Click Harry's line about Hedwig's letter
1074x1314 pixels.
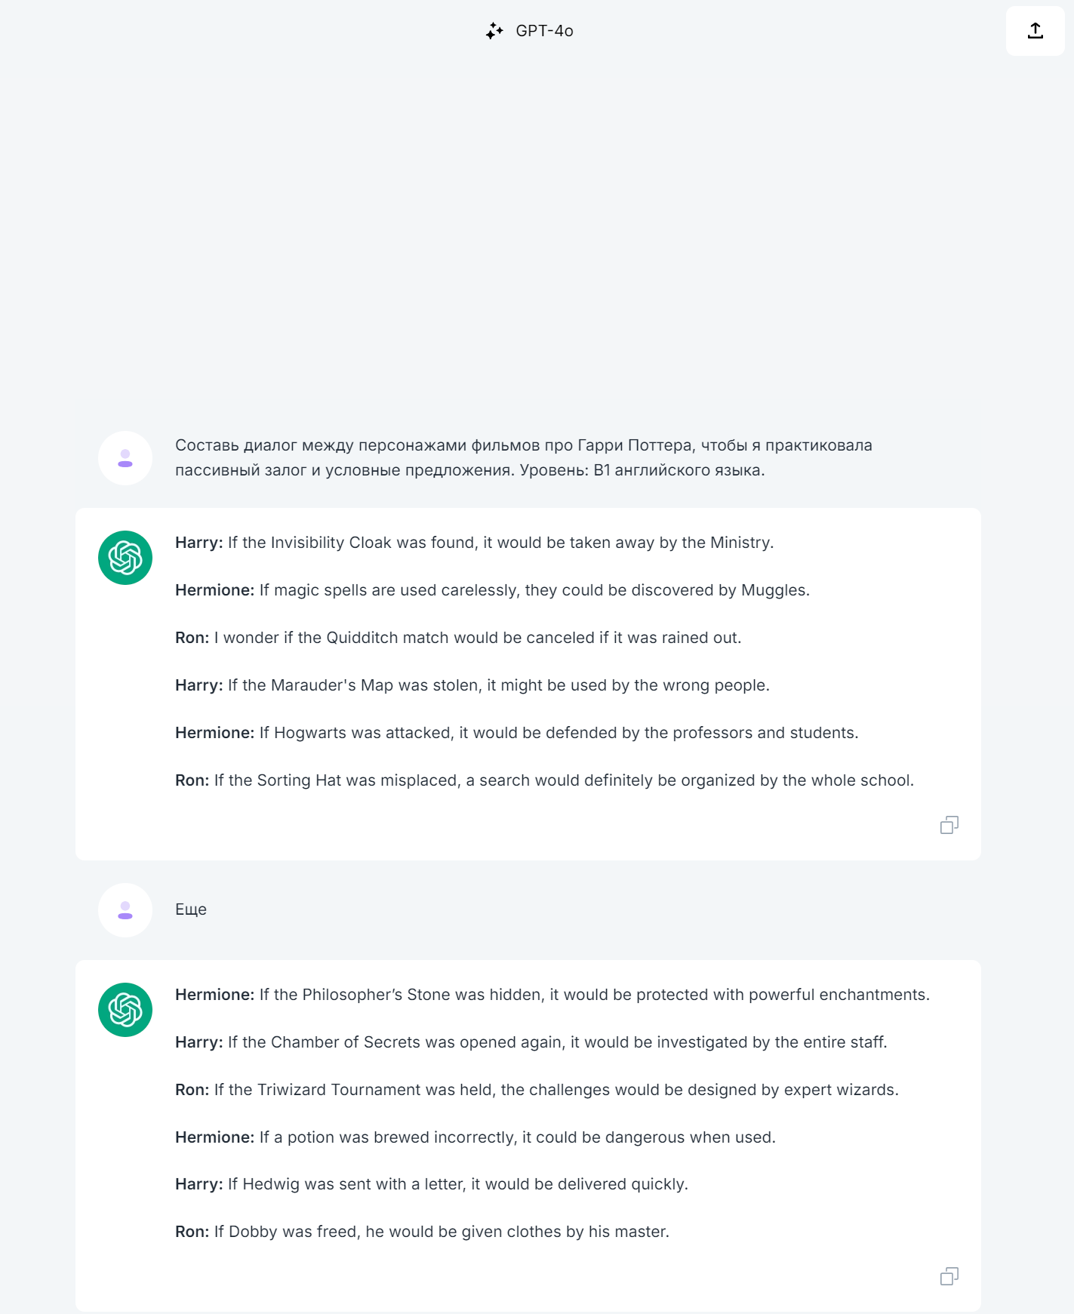pos(432,1184)
